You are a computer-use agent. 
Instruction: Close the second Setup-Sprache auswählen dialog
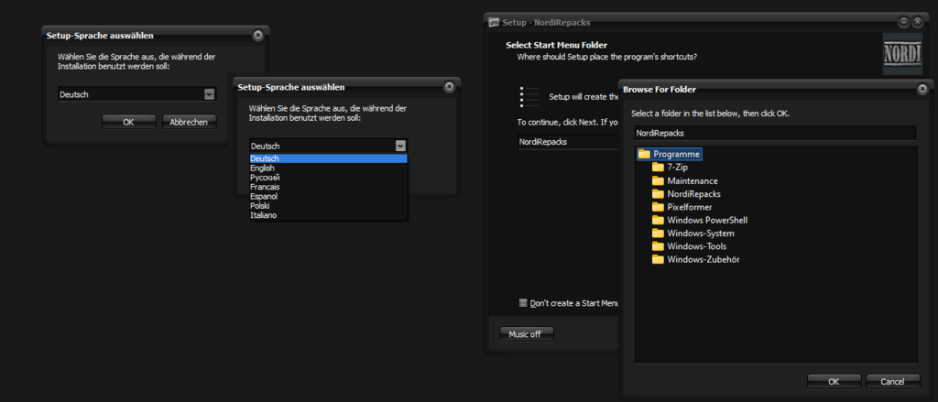tap(449, 87)
